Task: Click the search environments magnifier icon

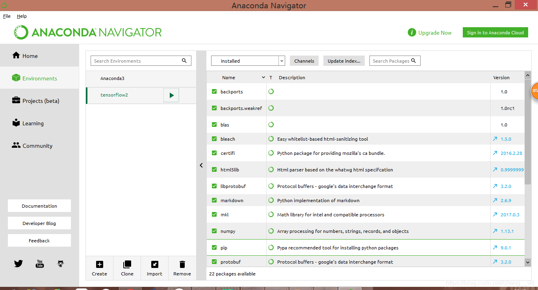Action: (184, 61)
